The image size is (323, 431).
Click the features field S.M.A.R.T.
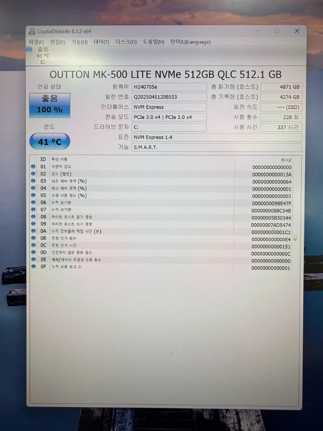[217, 147]
